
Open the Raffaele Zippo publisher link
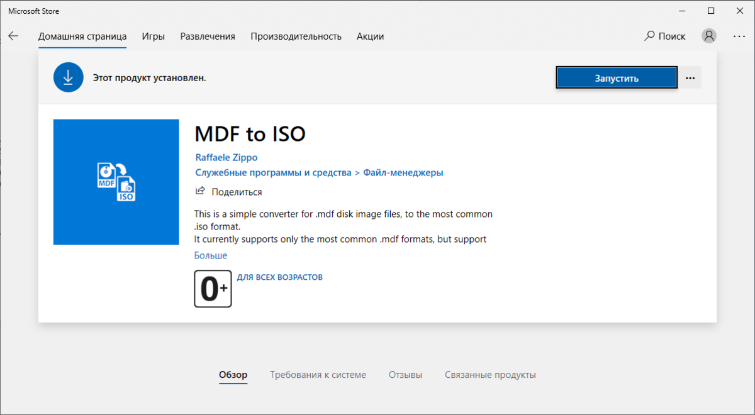(226, 157)
